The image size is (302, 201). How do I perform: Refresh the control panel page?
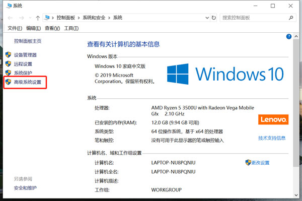point(213,18)
